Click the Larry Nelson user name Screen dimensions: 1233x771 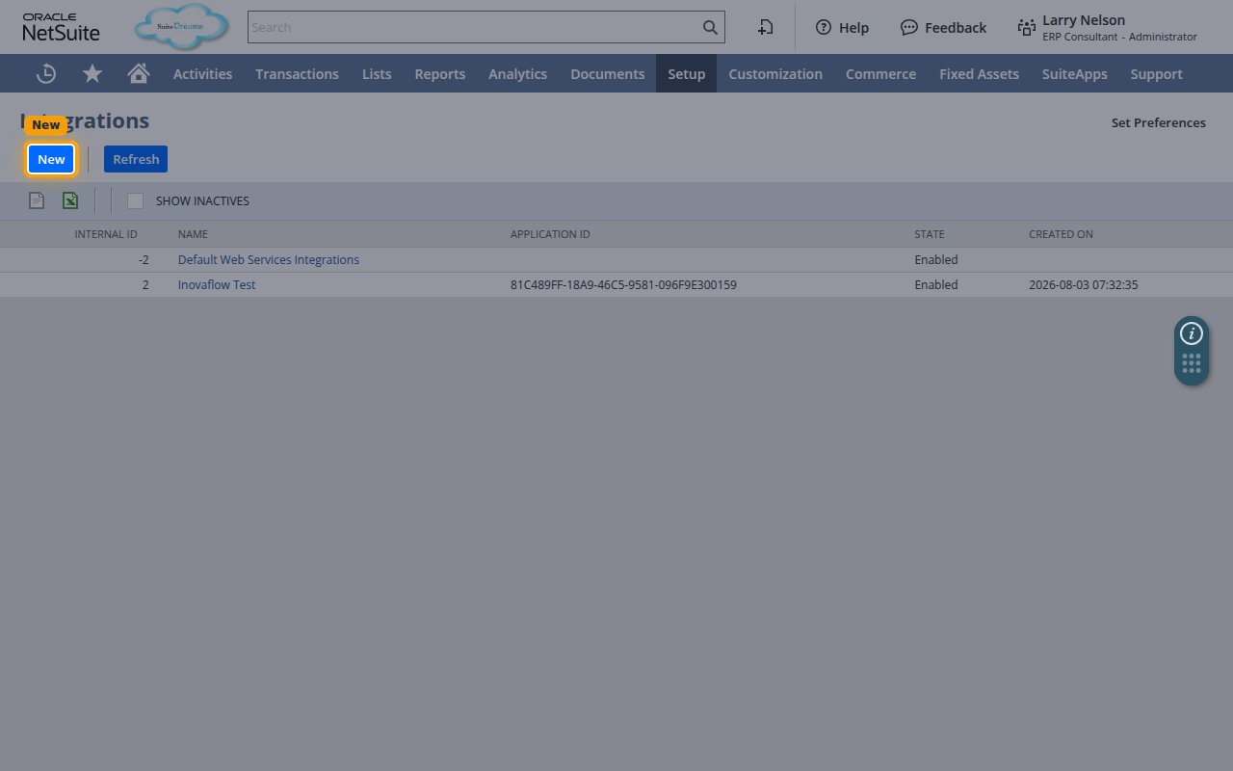1084,19
